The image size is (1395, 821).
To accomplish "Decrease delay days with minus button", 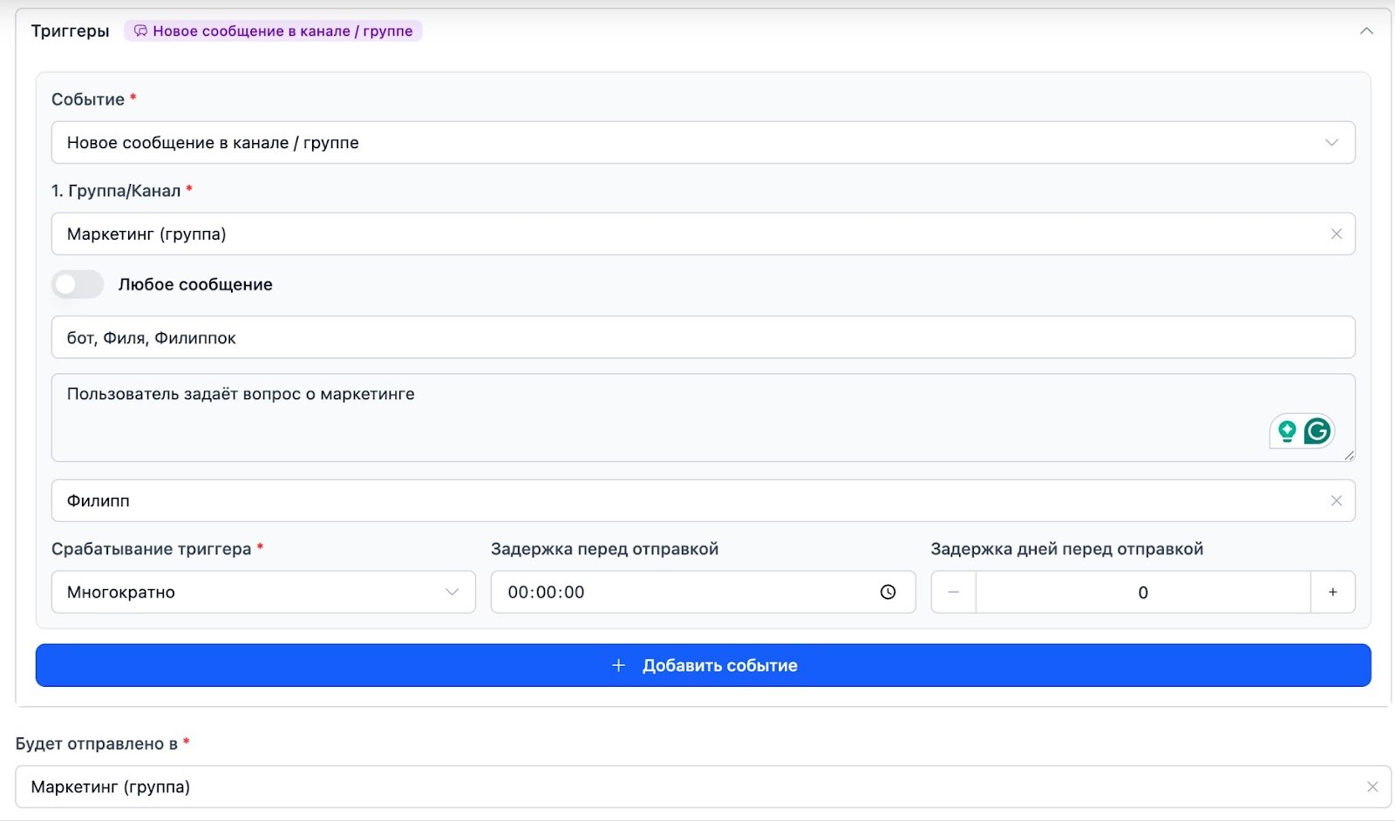I will click(x=953, y=593).
